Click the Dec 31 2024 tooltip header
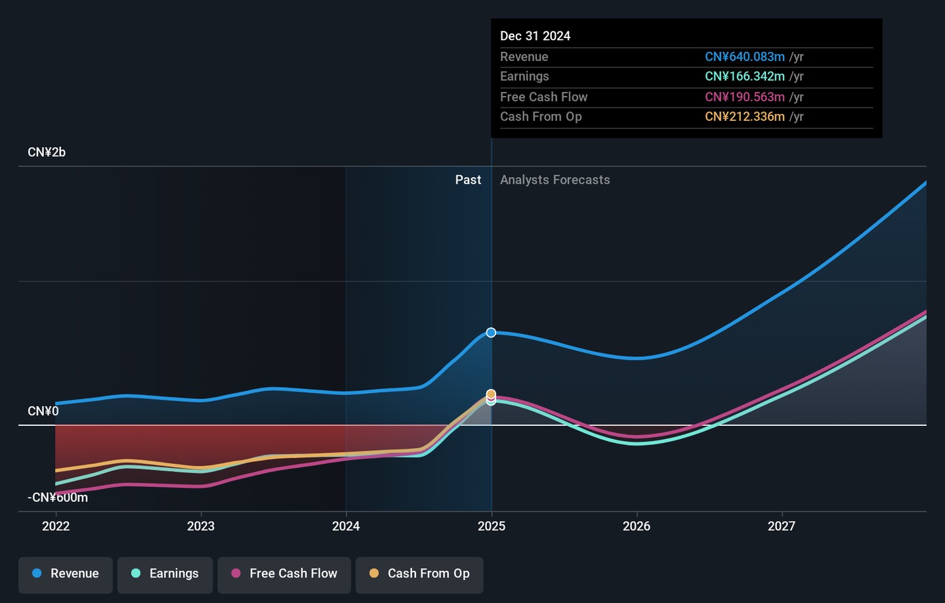 pyautogui.click(x=535, y=36)
